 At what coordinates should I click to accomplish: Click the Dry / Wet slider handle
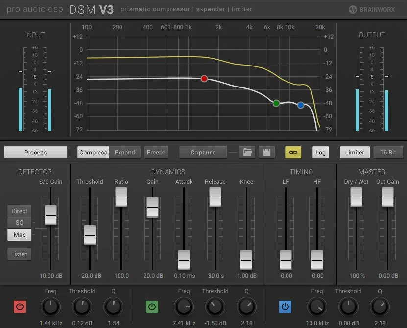click(356, 197)
